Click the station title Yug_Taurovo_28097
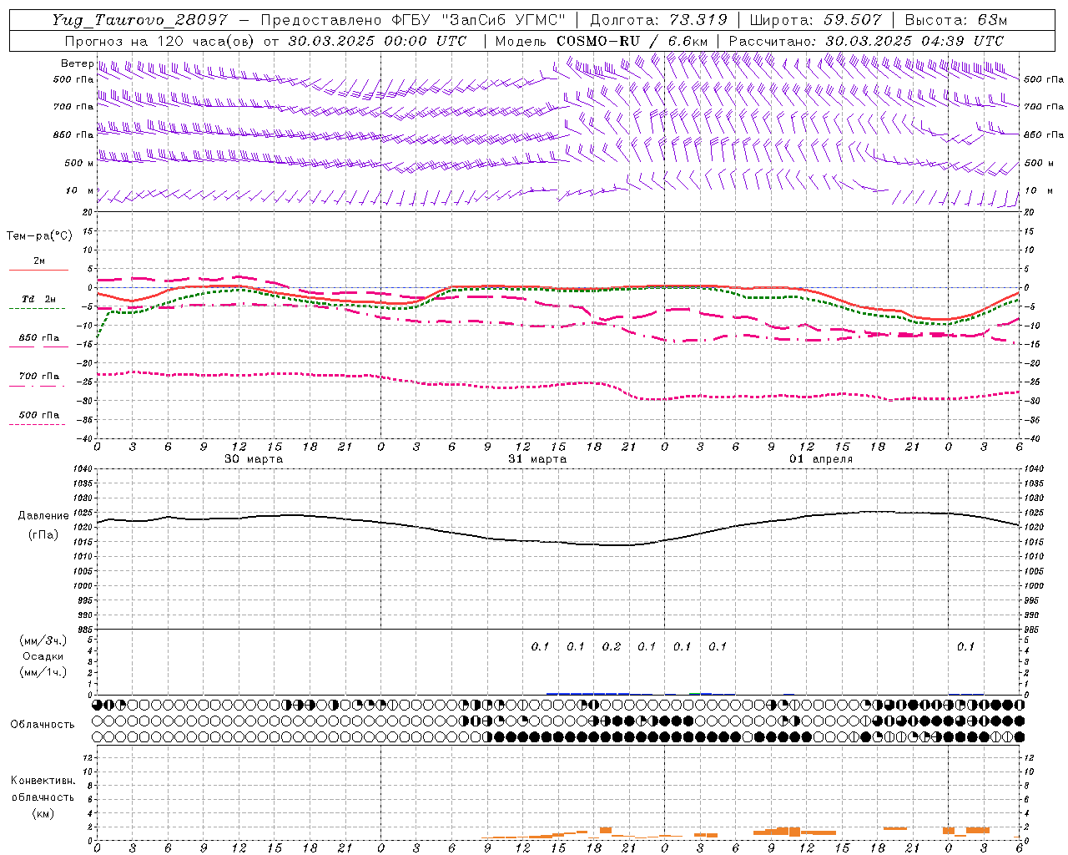This screenshot has height=855, width=1068. coord(141,20)
